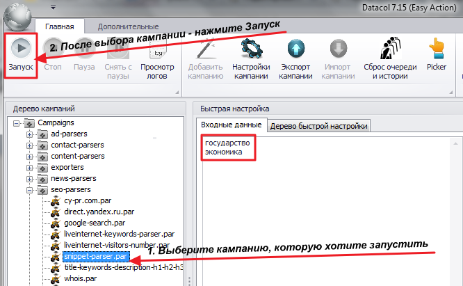This screenshot has height=286, width=463.
Task: Switch to the Главная ribbon tab
Action: (60, 26)
